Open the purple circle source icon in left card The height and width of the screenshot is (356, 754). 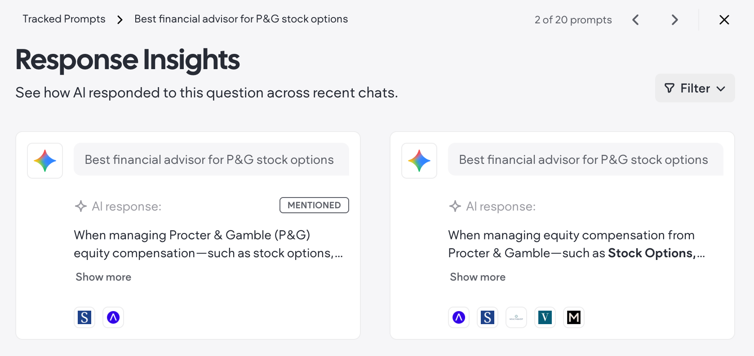click(x=113, y=317)
